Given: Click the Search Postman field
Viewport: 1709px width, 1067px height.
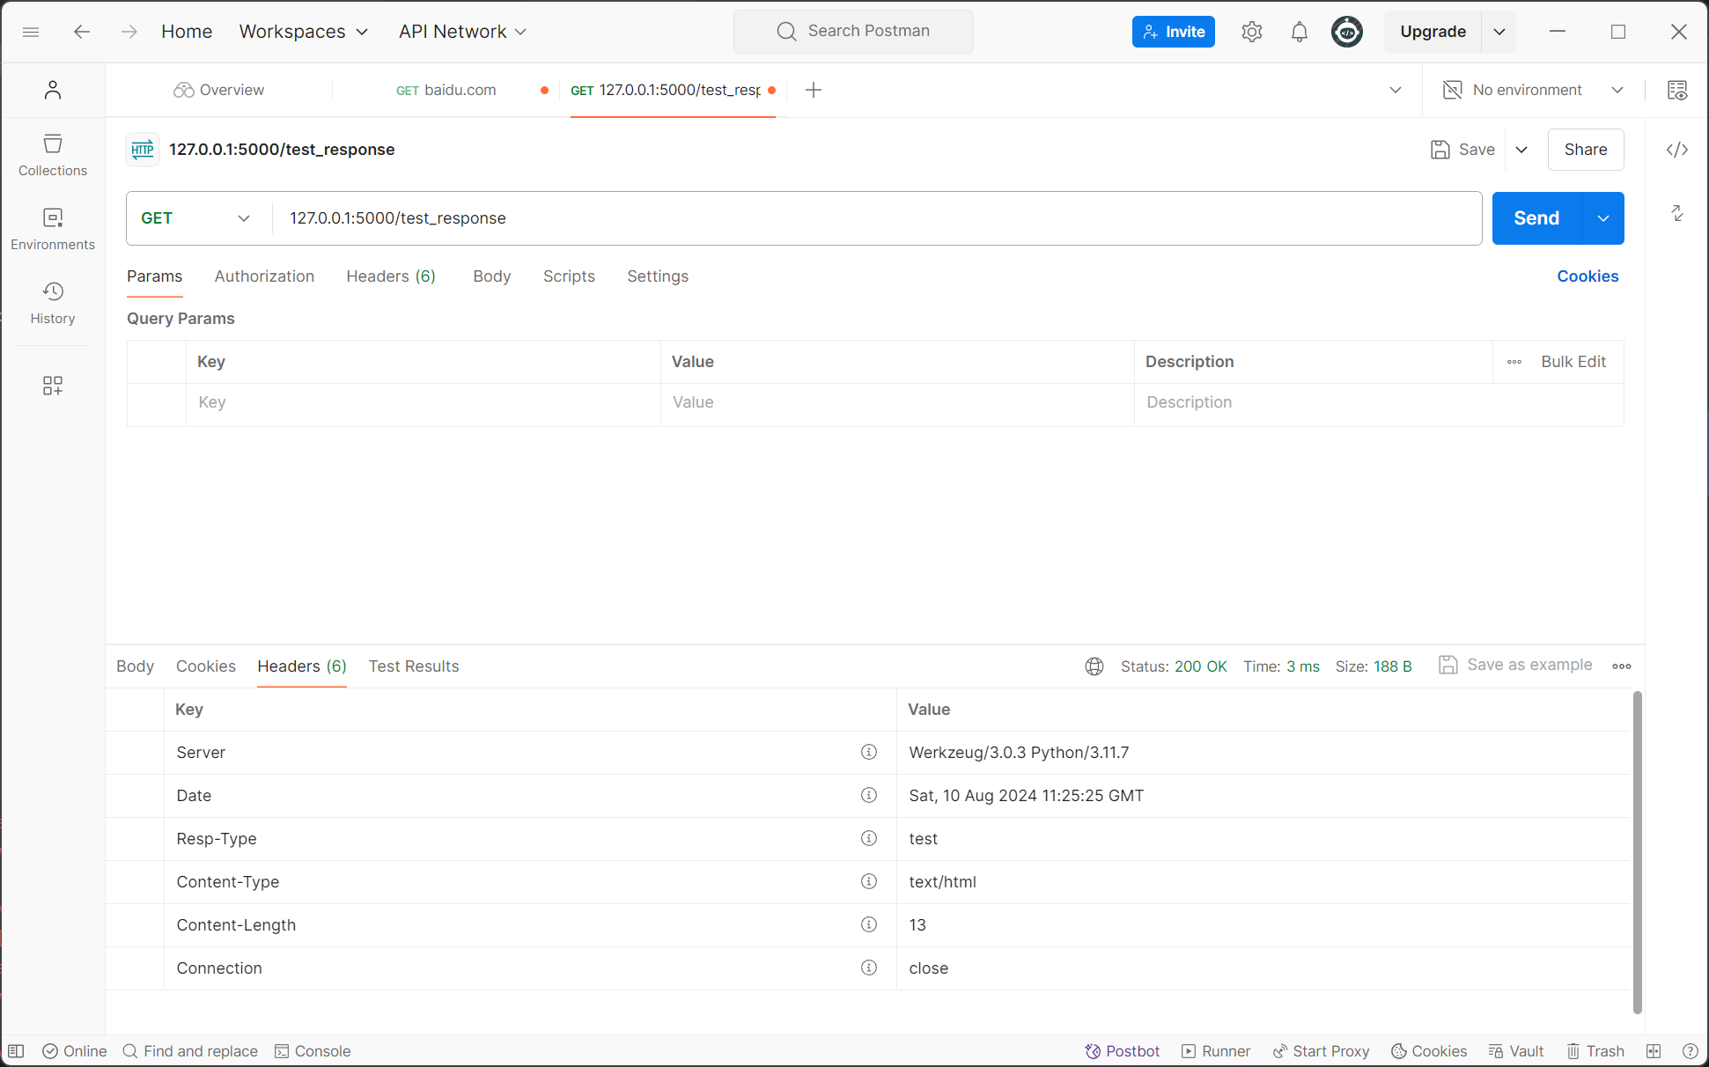Looking at the screenshot, I should pyautogui.click(x=853, y=32).
